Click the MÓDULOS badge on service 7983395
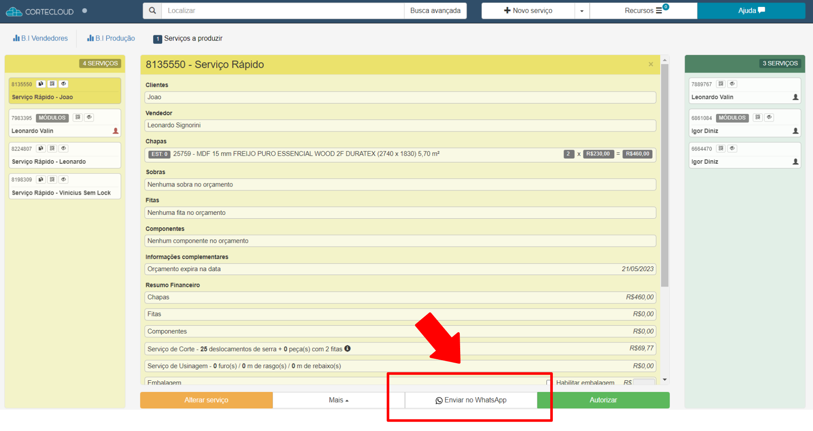Image resolution: width=813 pixels, height=431 pixels. pyautogui.click(x=52, y=118)
